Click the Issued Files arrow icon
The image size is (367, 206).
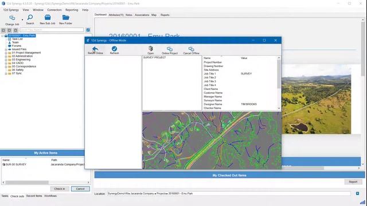pyautogui.click(x=10, y=50)
